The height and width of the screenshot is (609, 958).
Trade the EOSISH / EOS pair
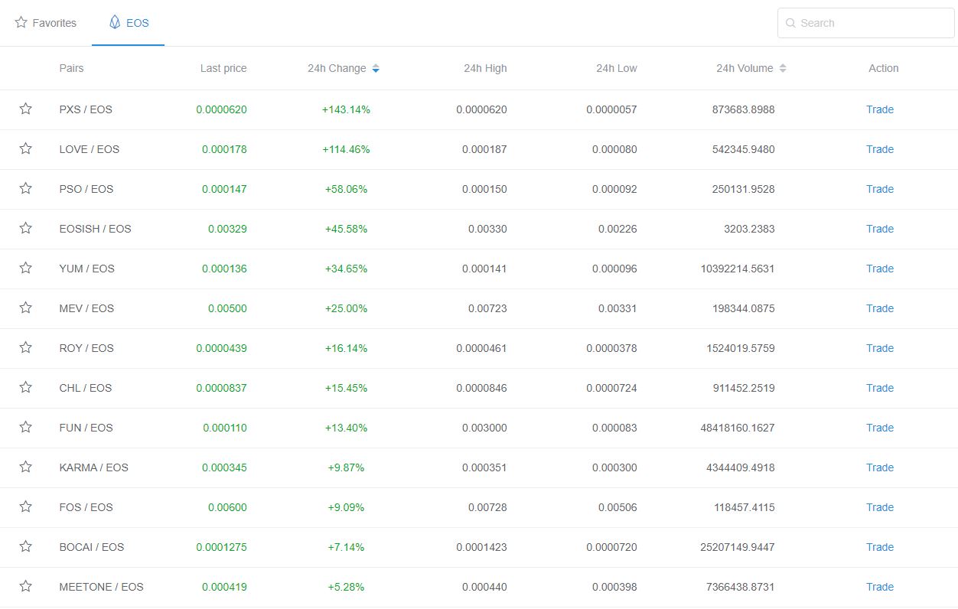pos(880,229)
